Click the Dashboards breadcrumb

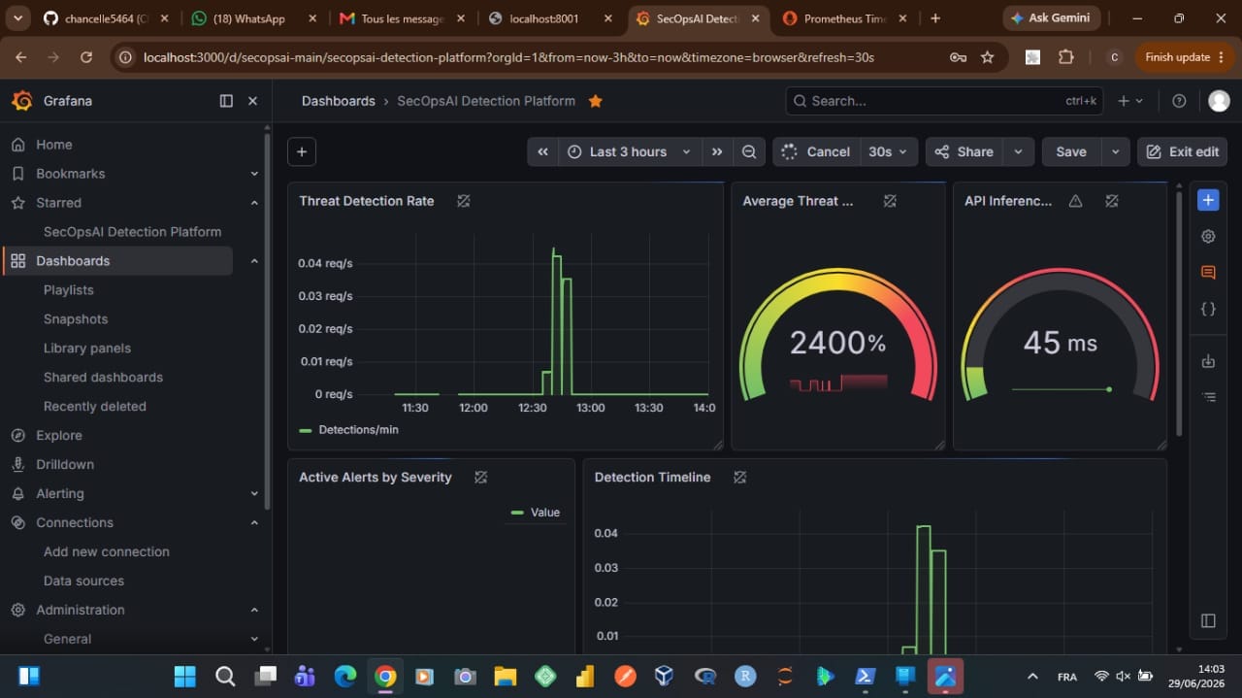[339, 101]
